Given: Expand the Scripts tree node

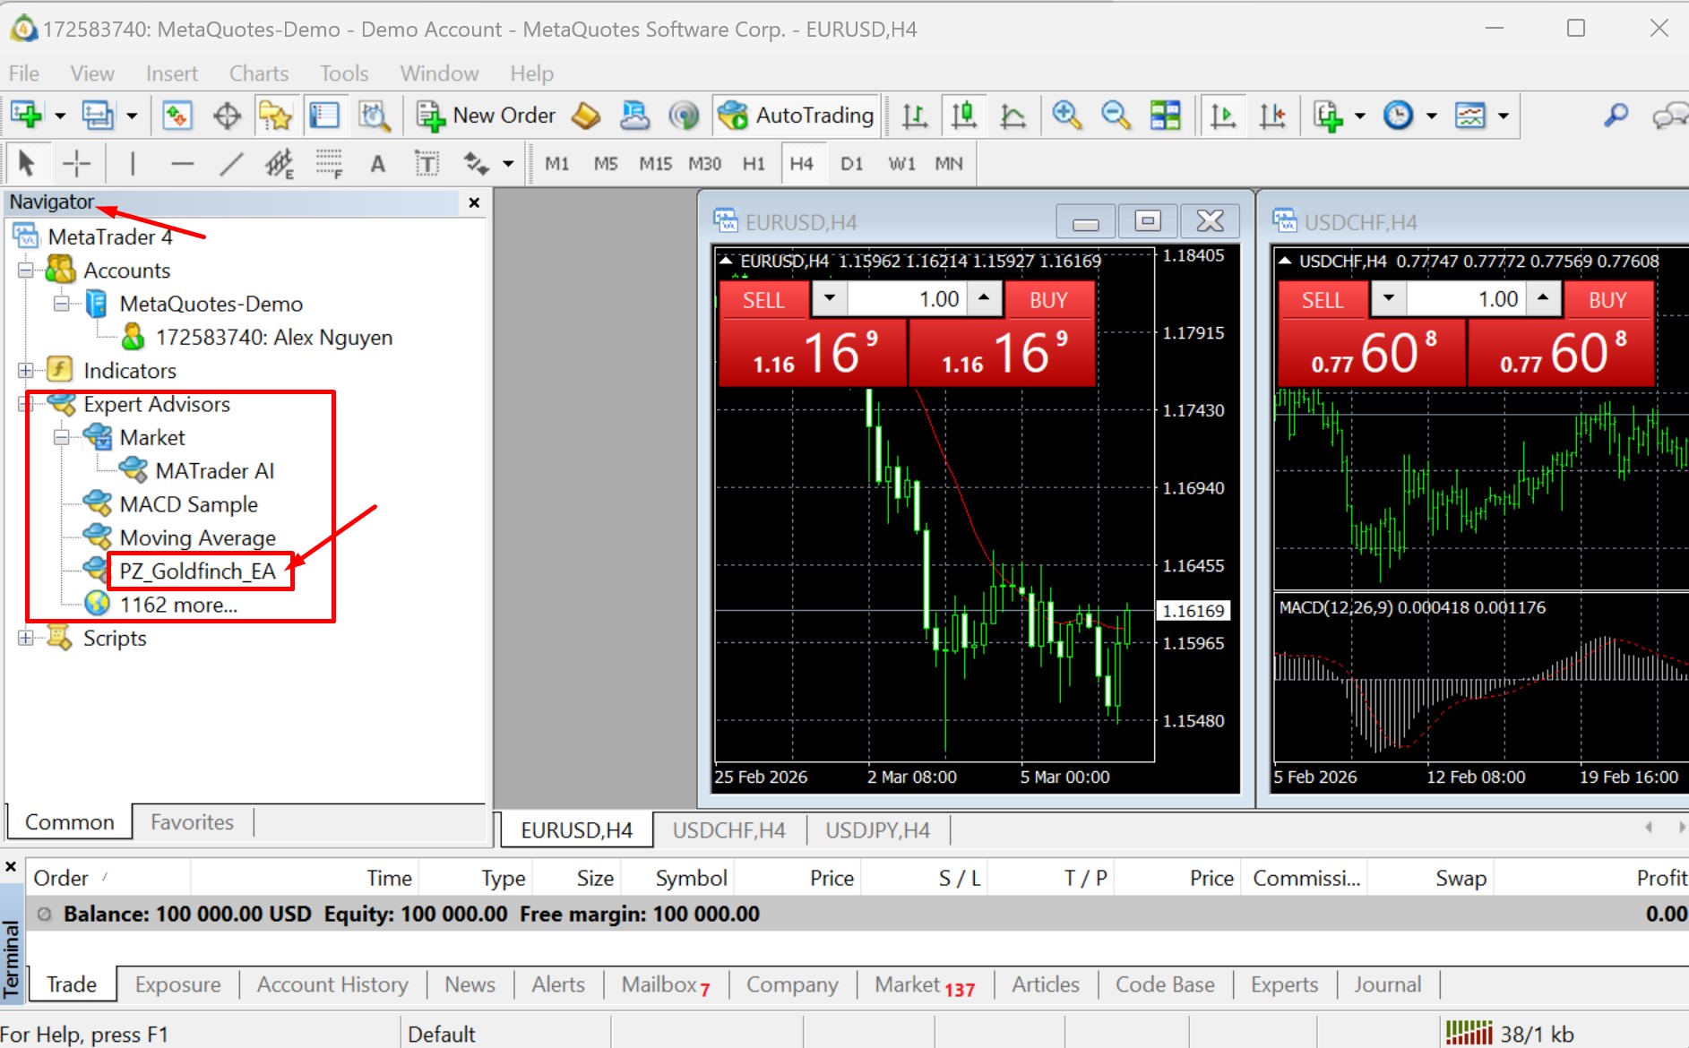Looking at the screenshot, I should point(26,638).
